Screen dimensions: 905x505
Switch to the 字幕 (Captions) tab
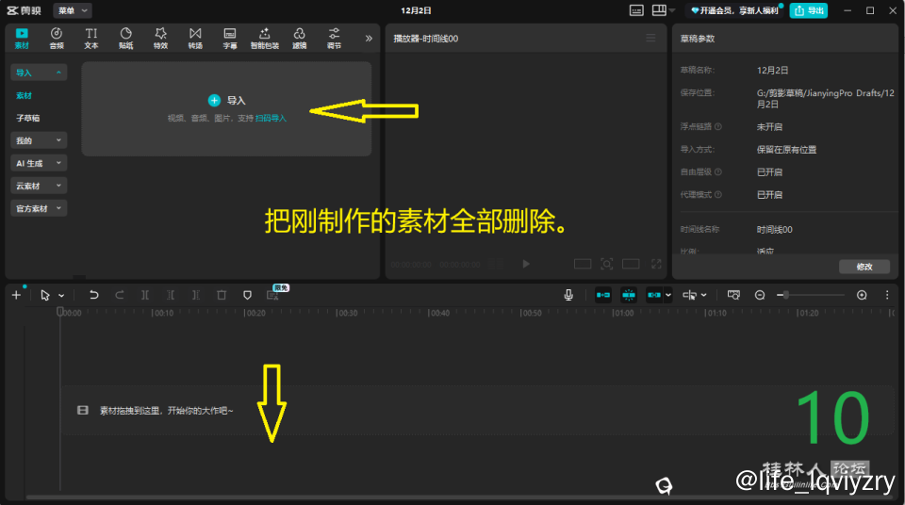(x=229, y=38)
